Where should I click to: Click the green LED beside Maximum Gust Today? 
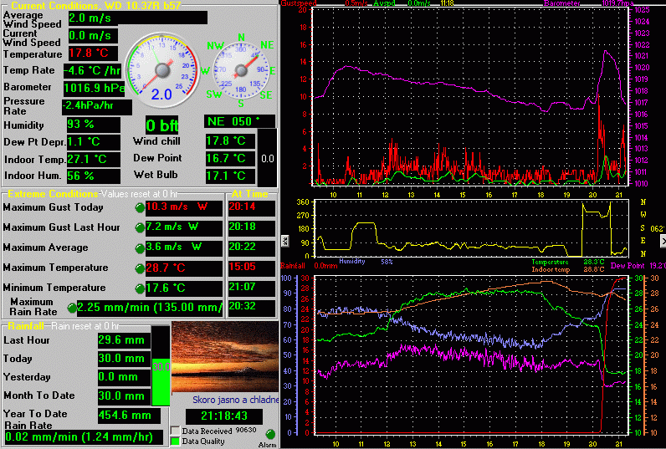tap(140, 207)
